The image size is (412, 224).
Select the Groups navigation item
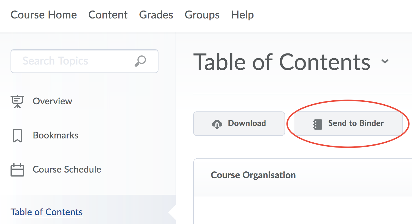click(x=202, y=15)
